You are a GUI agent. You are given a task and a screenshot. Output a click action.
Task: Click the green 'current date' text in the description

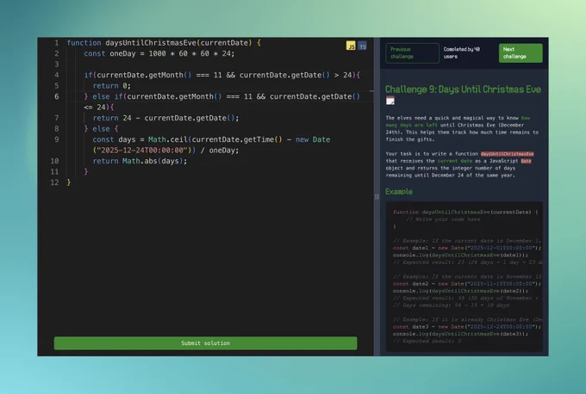455,161
